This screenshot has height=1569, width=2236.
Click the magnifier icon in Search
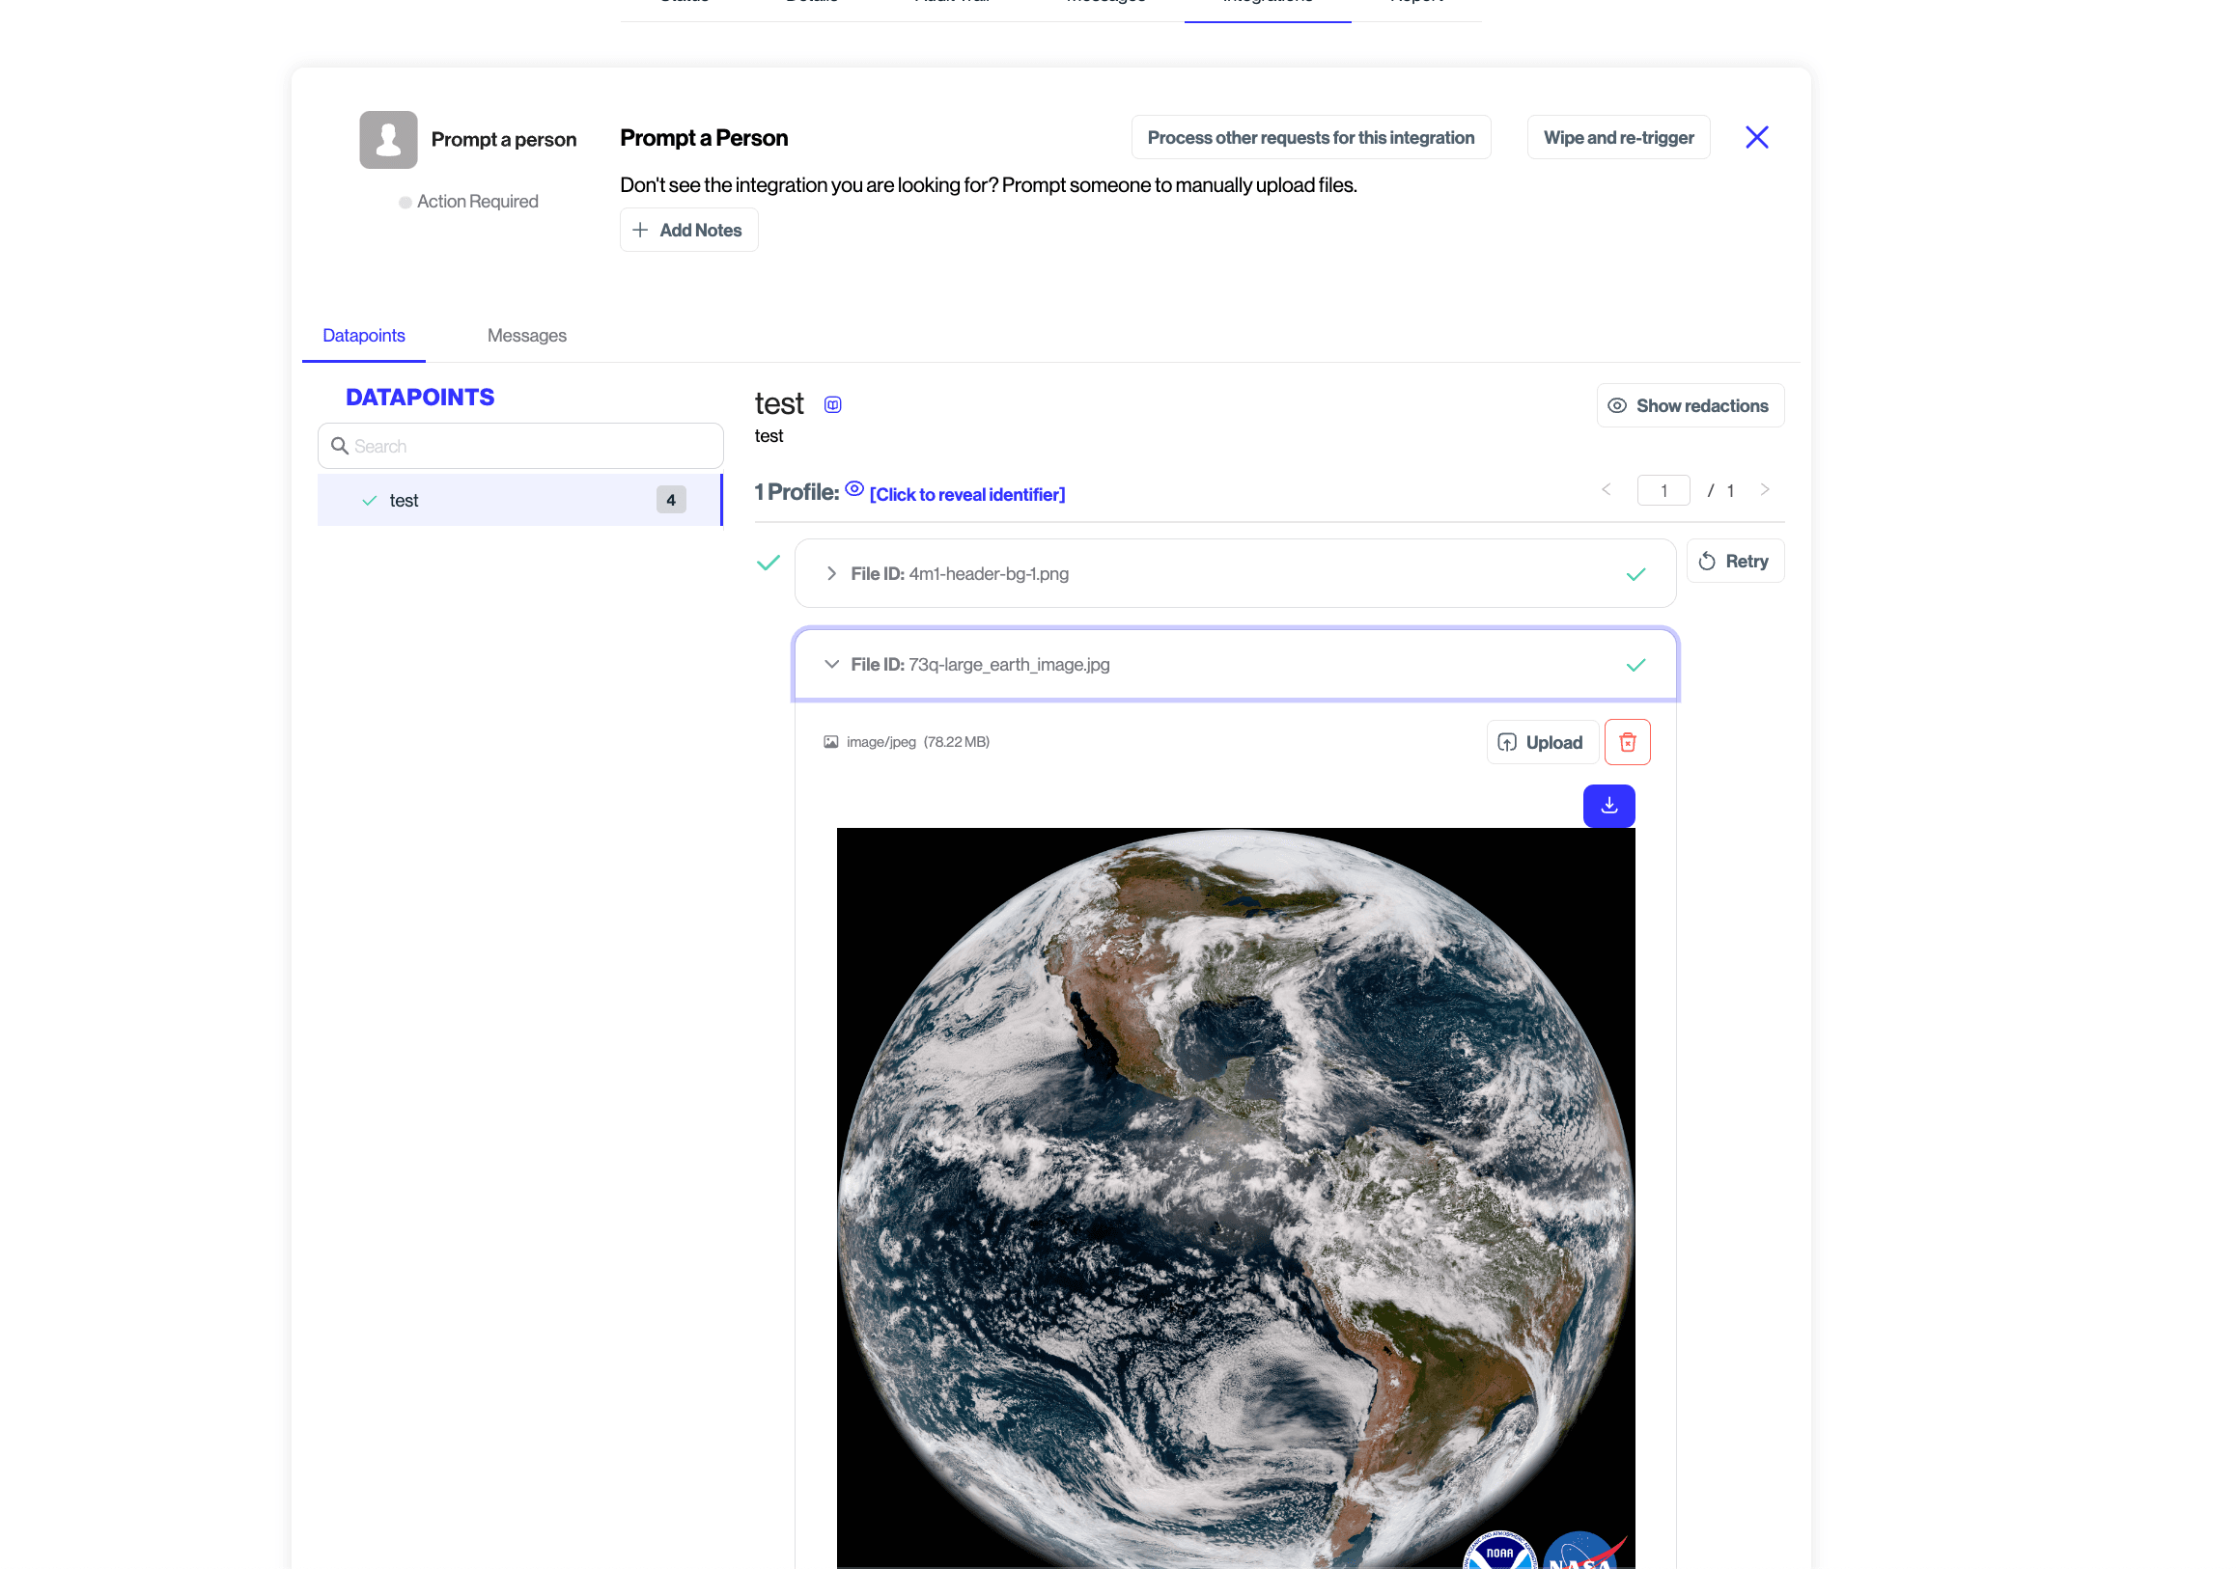(x=339, y=446)
